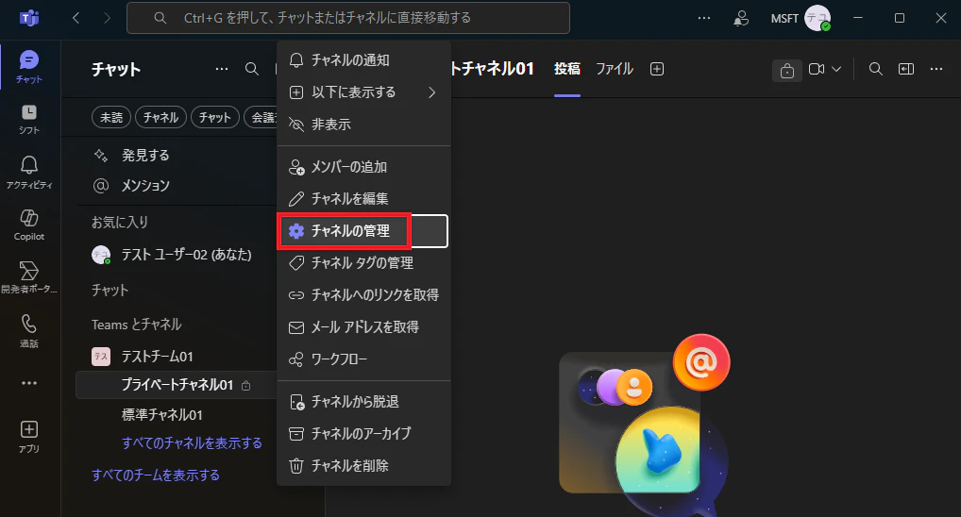
Task: Select チャネルから脱退 option
Action: [x=363, y=402]
